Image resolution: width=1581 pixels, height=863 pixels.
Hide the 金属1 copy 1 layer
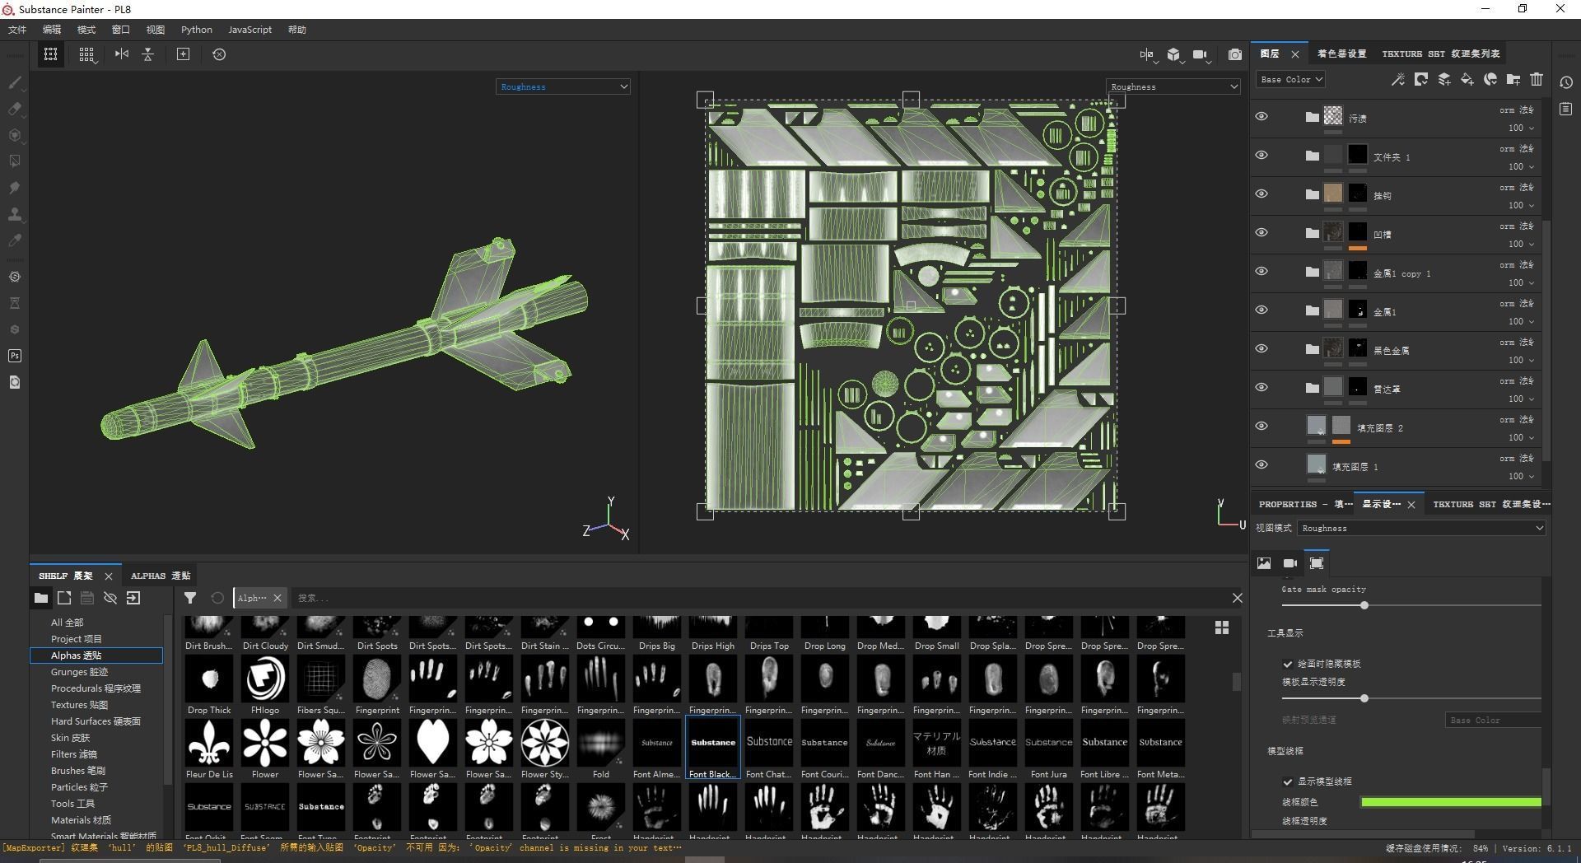tap(1262, 272)
